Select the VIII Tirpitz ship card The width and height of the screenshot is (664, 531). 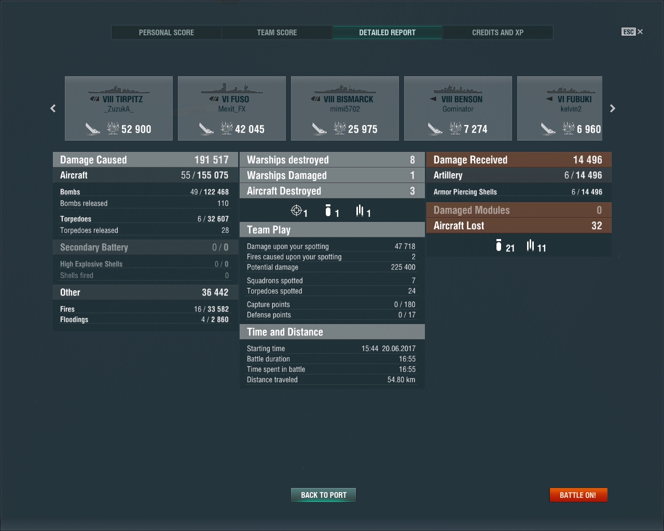[119, 108]
